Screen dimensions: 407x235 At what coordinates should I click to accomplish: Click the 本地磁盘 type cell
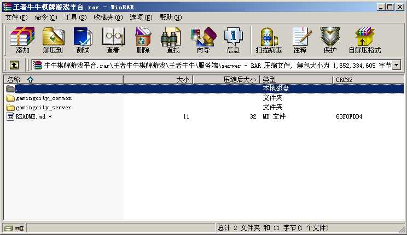coord(276,89)
